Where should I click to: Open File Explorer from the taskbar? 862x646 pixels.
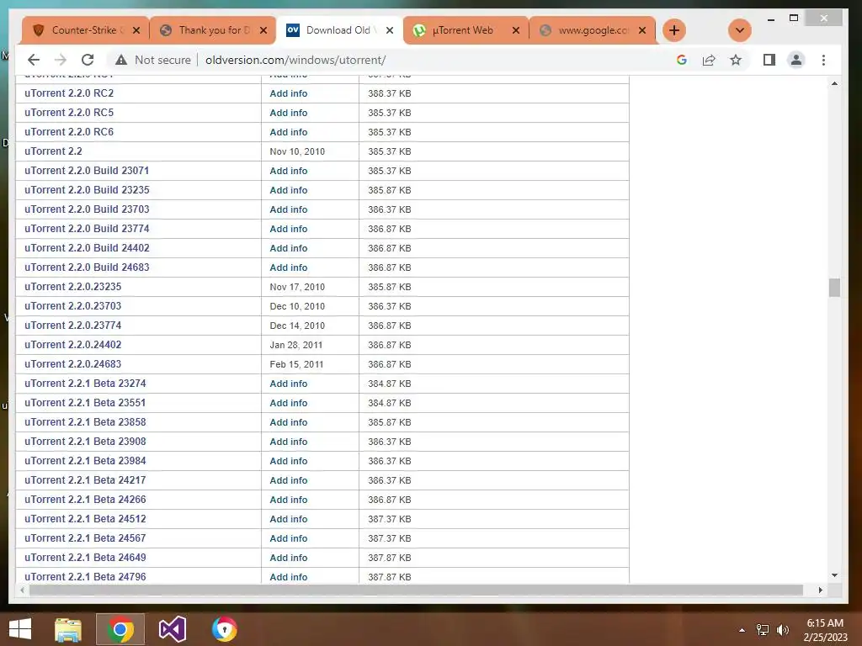68,629
